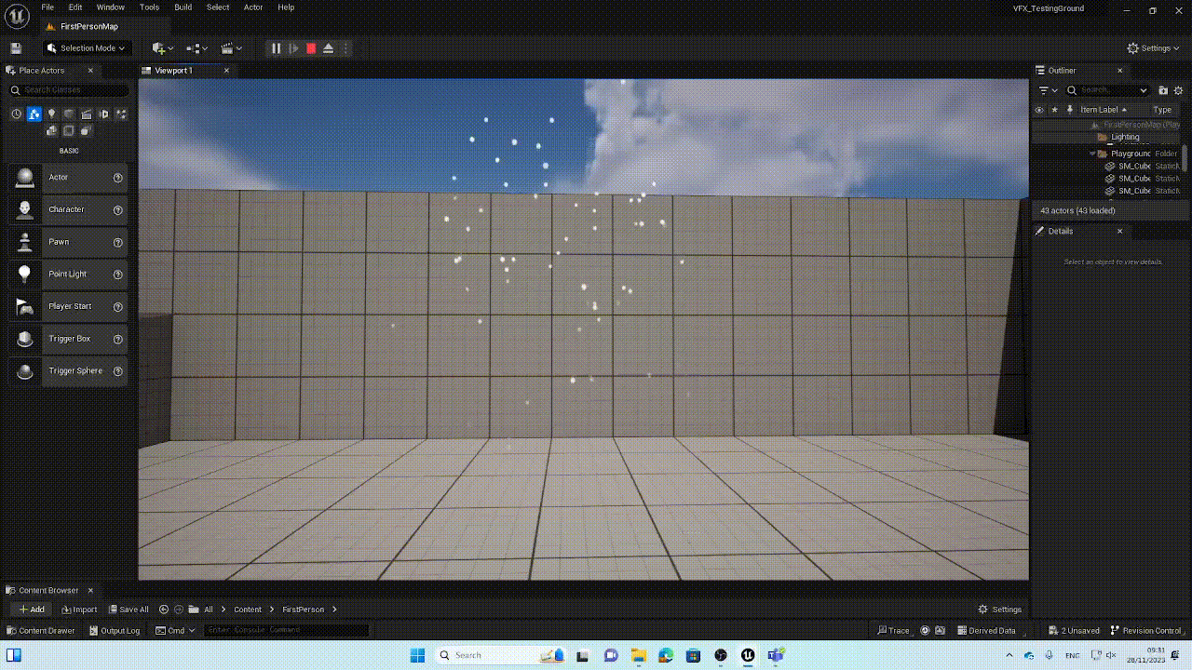Stop the running play session
This screenshot has height=670, width=1192.
click(x=311, y=48)
